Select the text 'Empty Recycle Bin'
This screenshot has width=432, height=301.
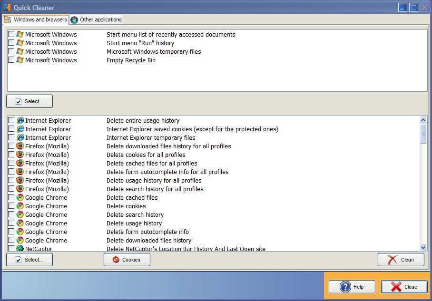coord(131,60)
